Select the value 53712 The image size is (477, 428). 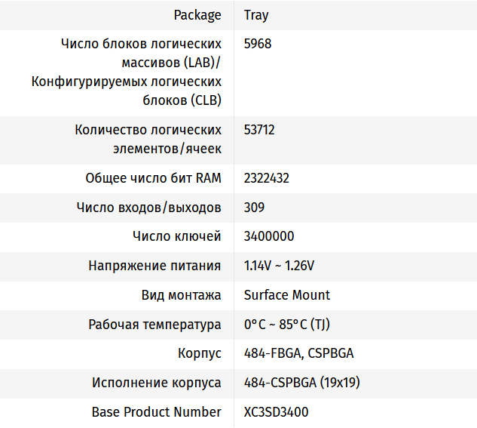click(259, 130)
